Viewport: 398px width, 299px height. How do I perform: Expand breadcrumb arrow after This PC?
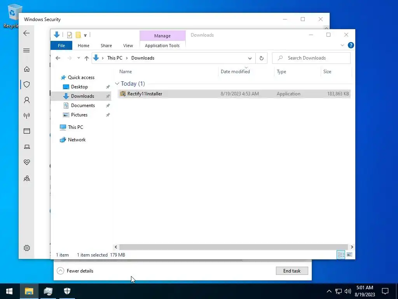[x=127, y=58]
